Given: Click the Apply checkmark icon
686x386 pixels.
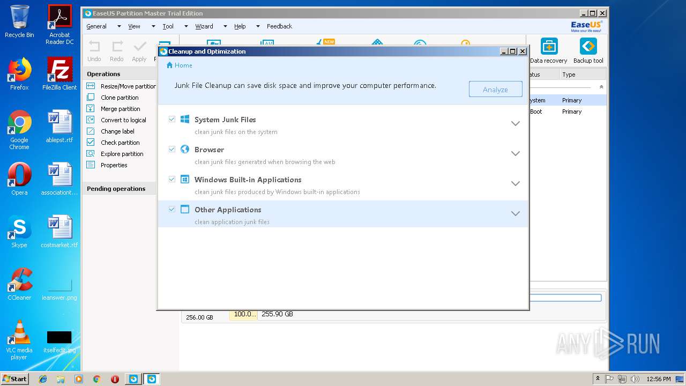Looking at the screenshot, I should coord(139,46).
